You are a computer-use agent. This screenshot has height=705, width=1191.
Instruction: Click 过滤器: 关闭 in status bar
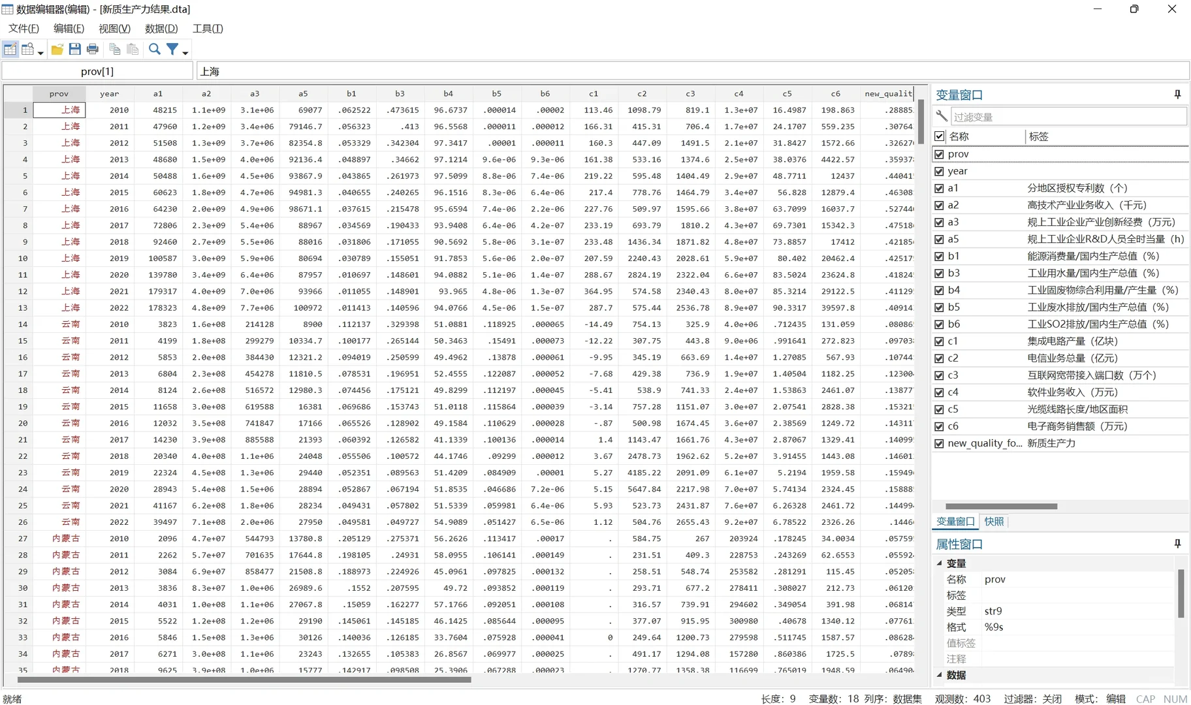point(1033,698)
